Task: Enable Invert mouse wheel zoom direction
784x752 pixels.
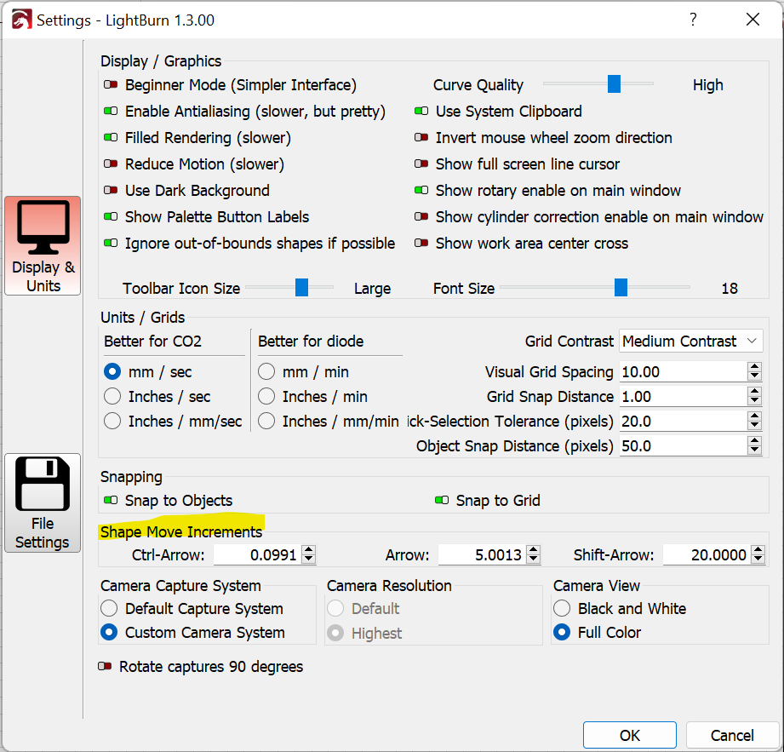Action: pos(421,138)
